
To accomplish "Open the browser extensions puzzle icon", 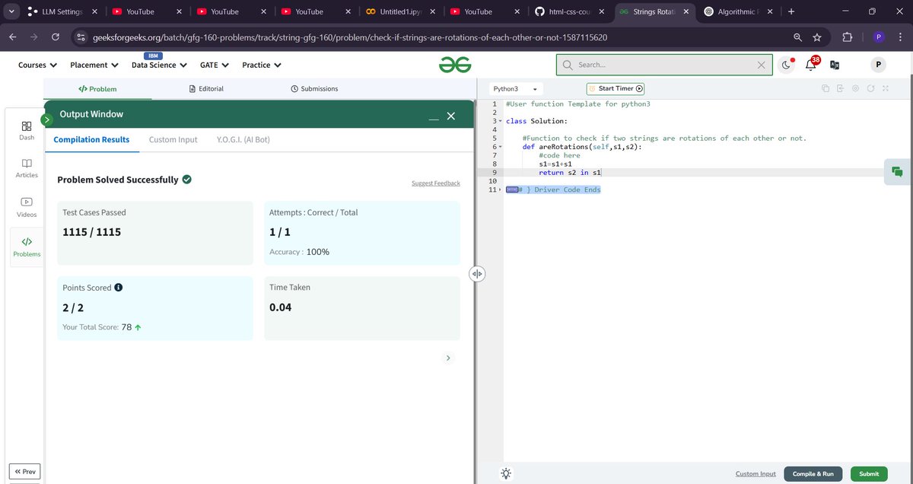I will [x=847, y=37].
